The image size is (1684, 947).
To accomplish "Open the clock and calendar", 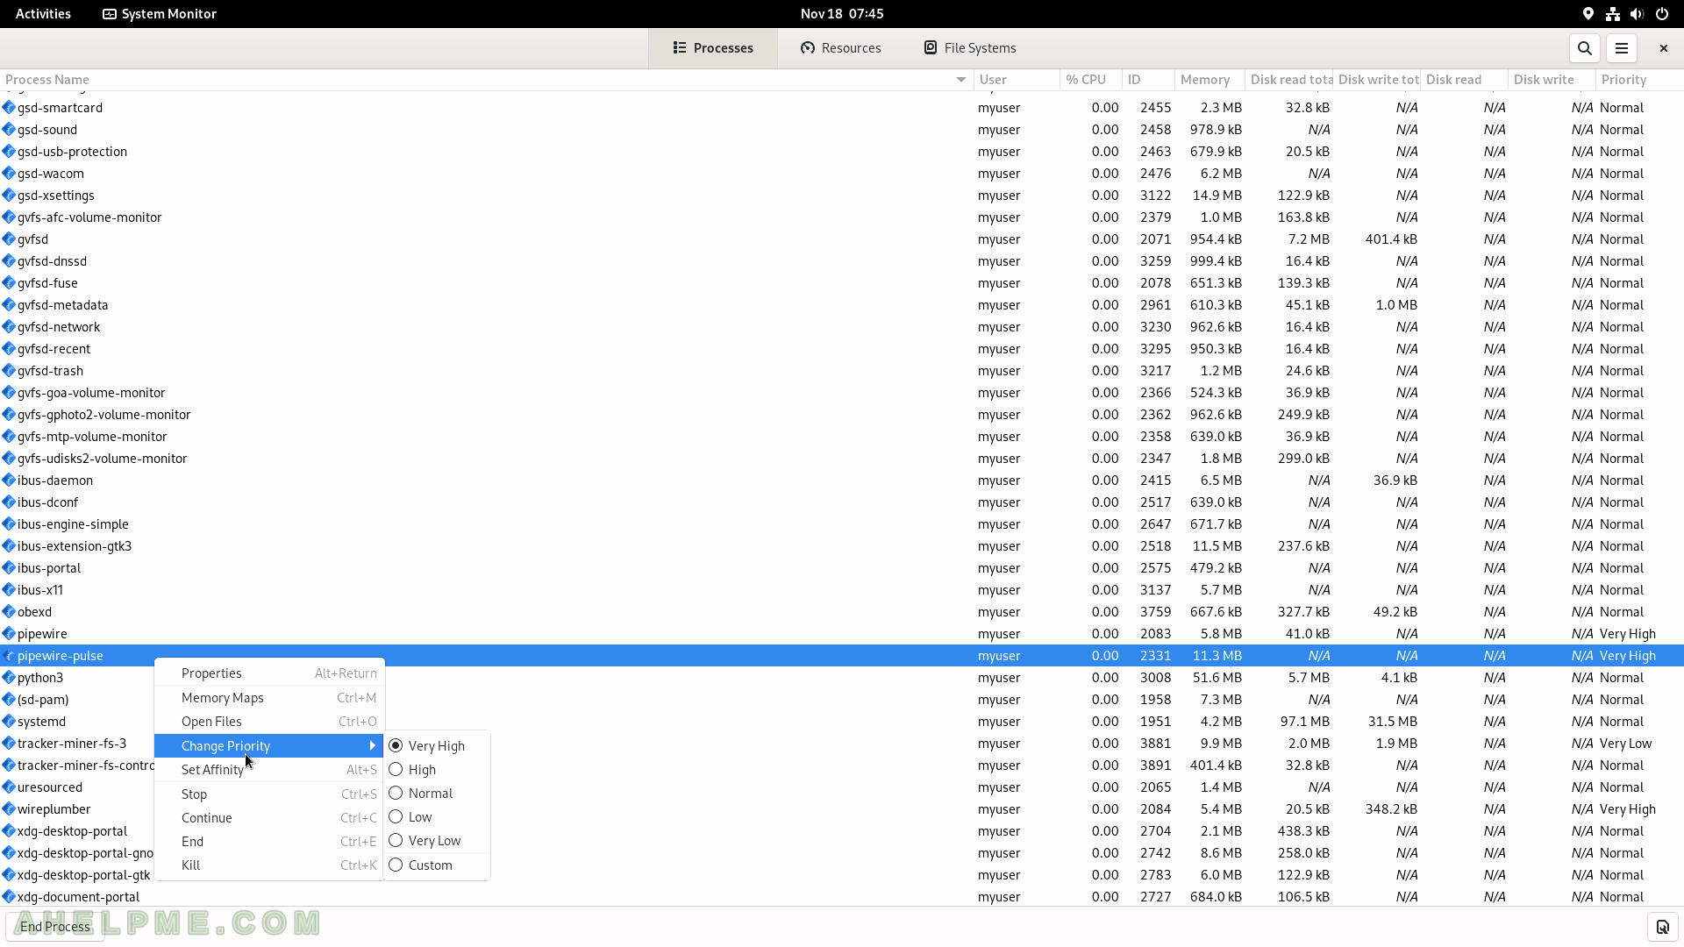I will tap(842, 14).
